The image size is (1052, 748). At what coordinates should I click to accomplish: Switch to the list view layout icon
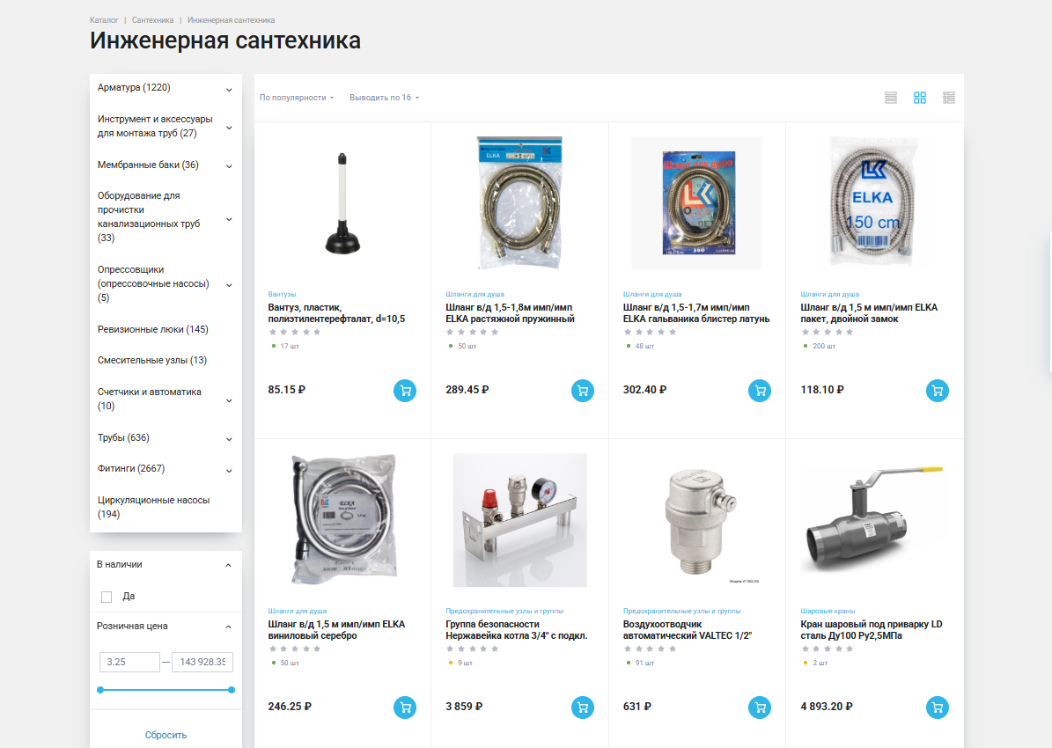tap(890, 98)
